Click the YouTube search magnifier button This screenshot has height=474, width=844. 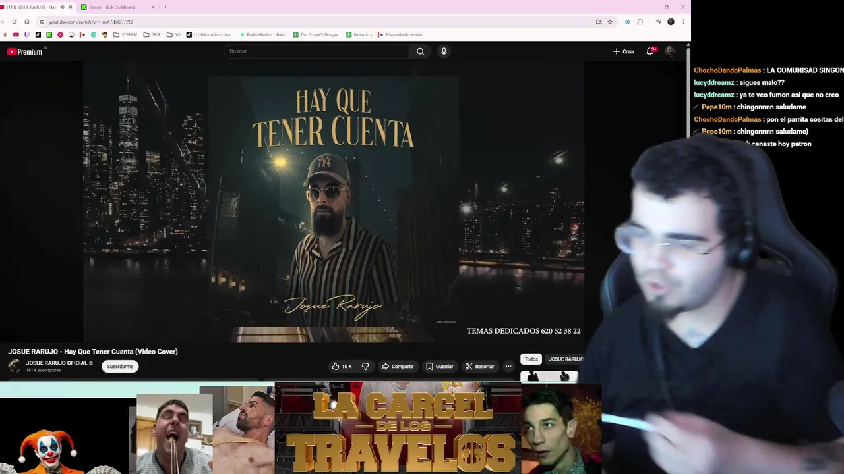click(420, 51)
